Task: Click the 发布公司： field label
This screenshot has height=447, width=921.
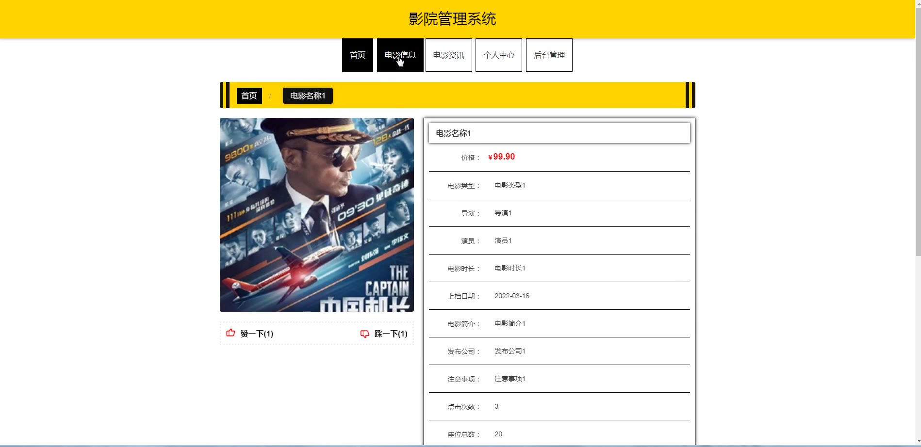Action: (x=464, y=351)
